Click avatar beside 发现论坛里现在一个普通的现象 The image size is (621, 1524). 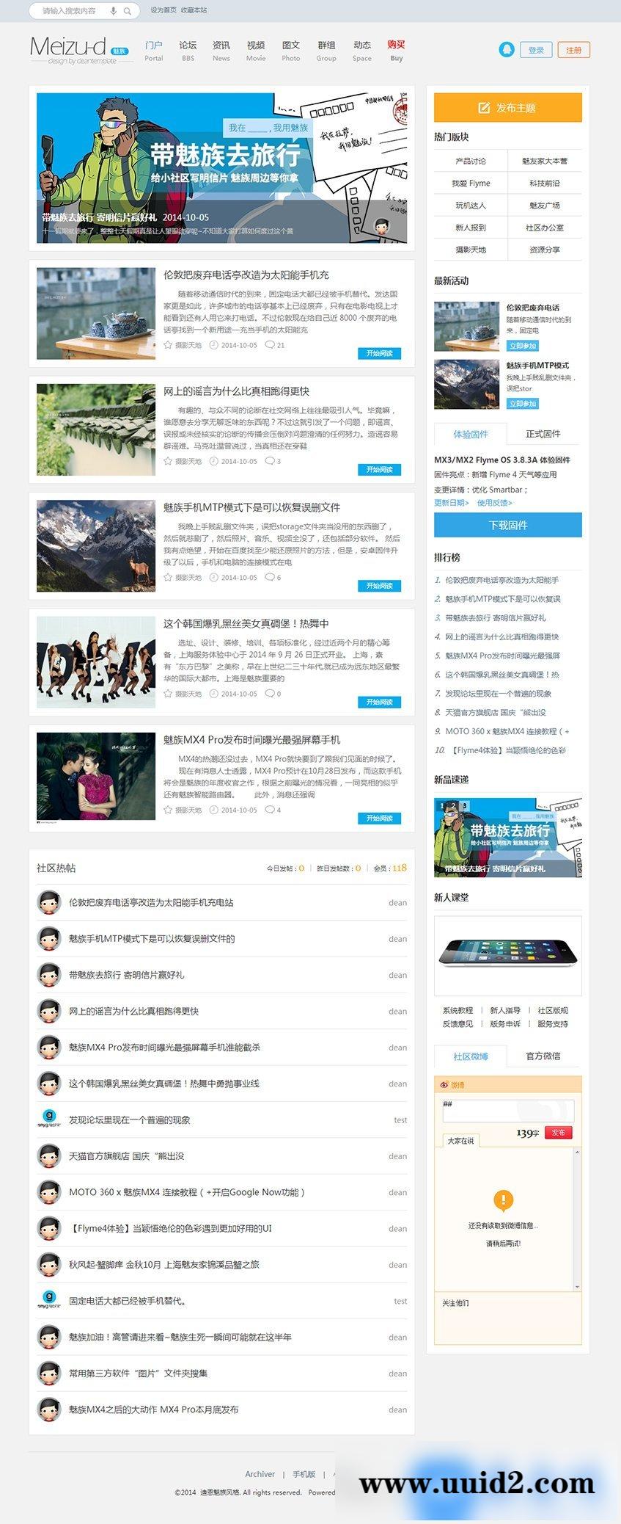coord(48,1120)
